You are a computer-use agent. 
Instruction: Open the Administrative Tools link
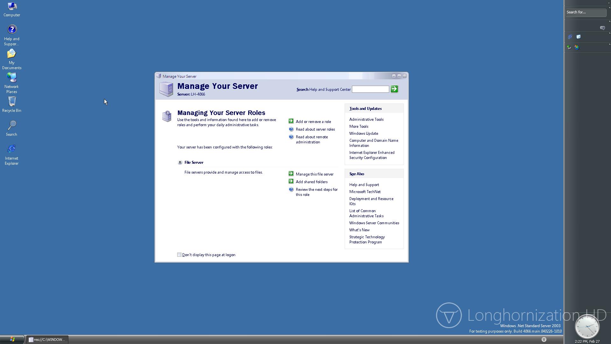366,119
